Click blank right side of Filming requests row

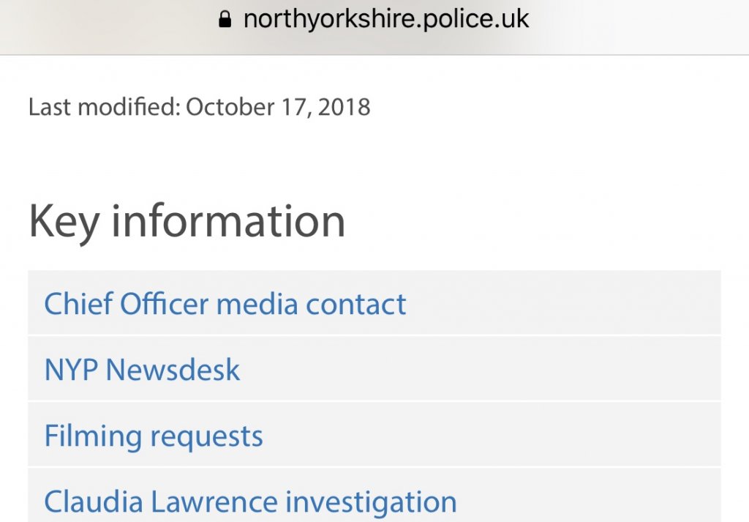512,436
